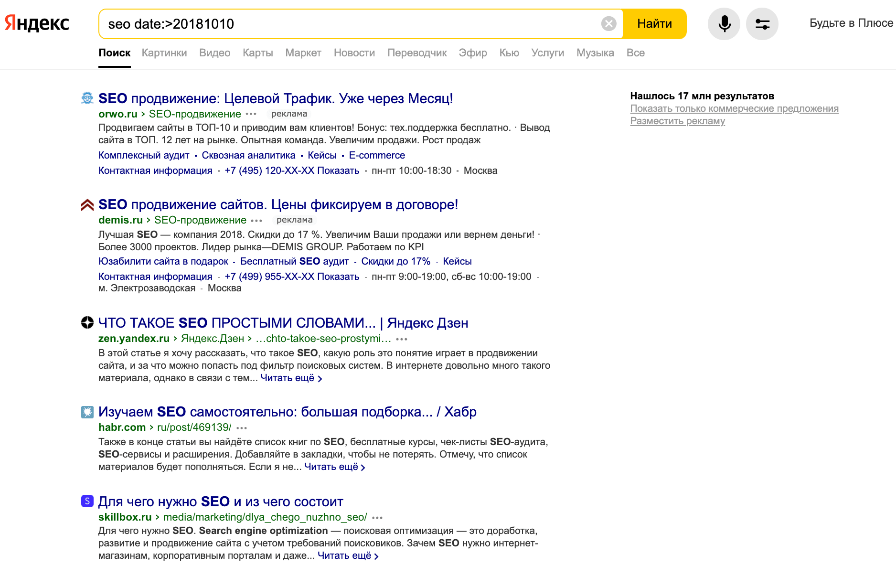Screen dimensions: 896x576
Task: Open three-dot menu for habr.com result
Action: (x=242, y=428)
